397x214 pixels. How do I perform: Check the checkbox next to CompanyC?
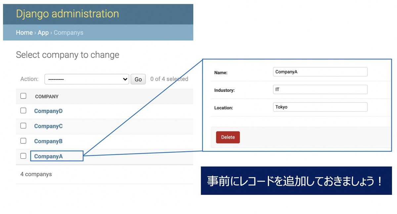[23, 126]
